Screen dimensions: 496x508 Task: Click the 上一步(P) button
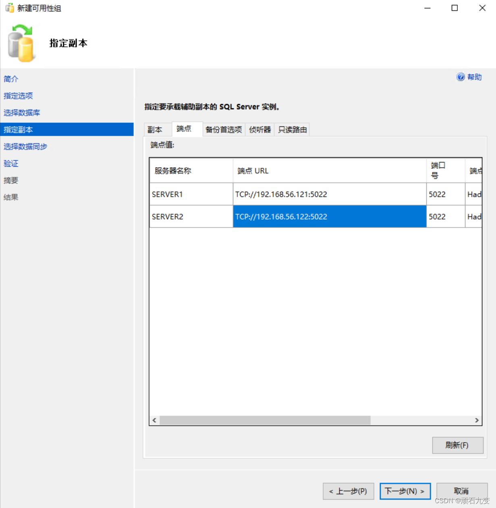pyautogui.click(x=348, y=491)
